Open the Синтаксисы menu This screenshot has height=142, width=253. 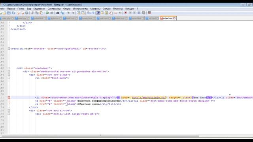[54, 9]
